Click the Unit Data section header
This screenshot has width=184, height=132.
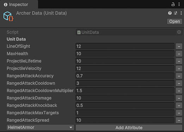tap(16, 39)
